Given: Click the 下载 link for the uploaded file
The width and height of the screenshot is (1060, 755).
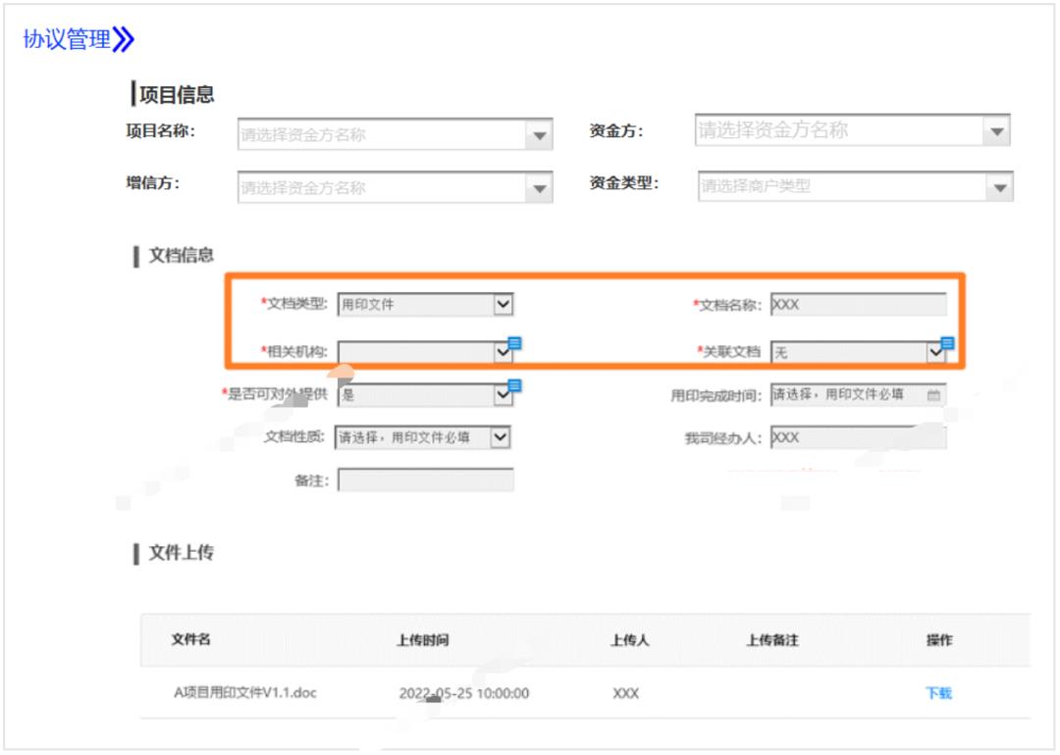Looking at the screenshot, I should point(938,693).
